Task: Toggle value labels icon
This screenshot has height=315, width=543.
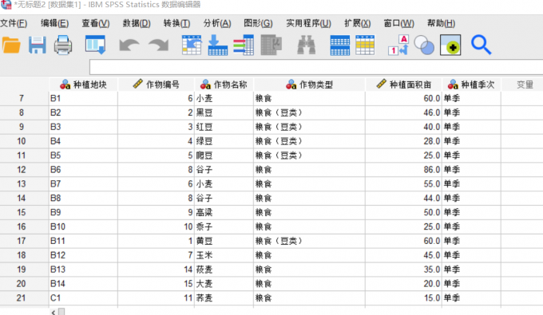Action: point(398,45)
